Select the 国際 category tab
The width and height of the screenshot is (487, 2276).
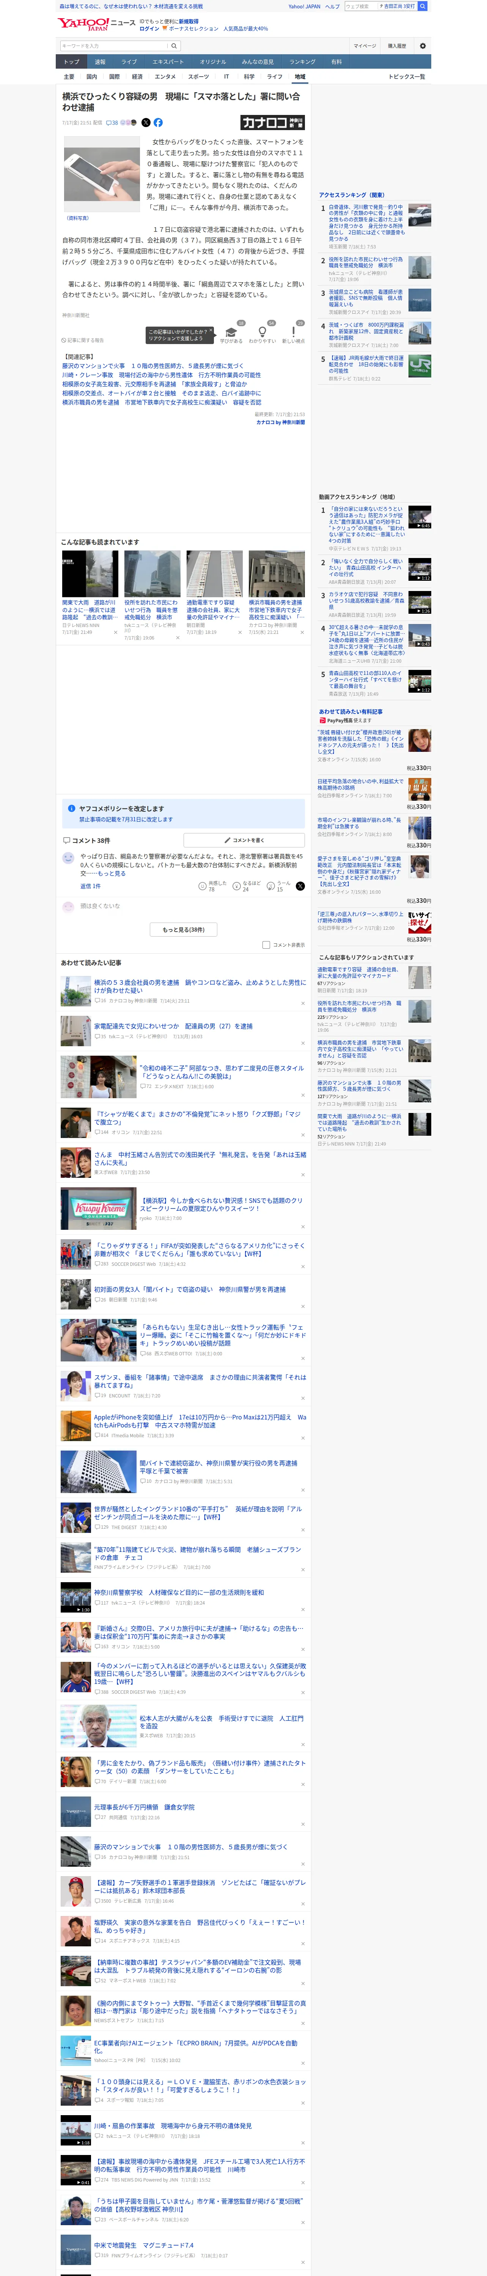[x=114, y=77]
